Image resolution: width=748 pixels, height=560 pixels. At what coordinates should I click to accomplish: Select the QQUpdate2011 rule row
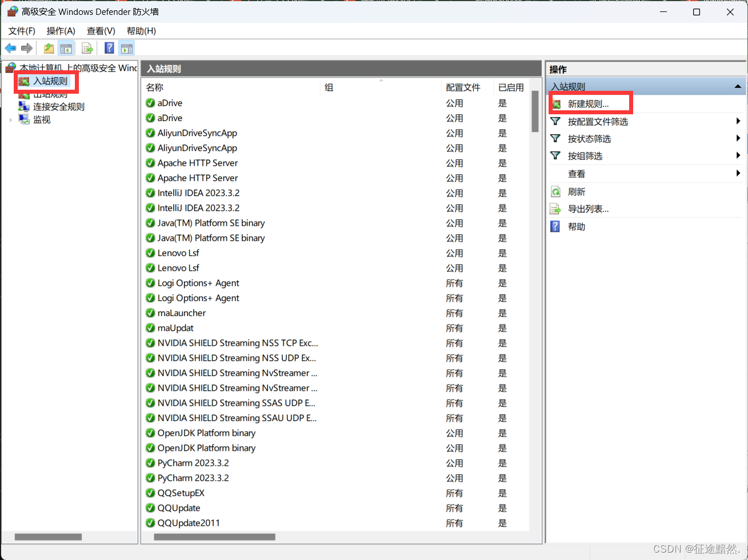click(335, 523)
